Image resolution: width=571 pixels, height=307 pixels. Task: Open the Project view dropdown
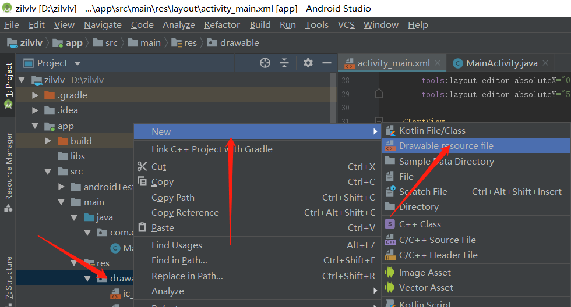(77, 63)
